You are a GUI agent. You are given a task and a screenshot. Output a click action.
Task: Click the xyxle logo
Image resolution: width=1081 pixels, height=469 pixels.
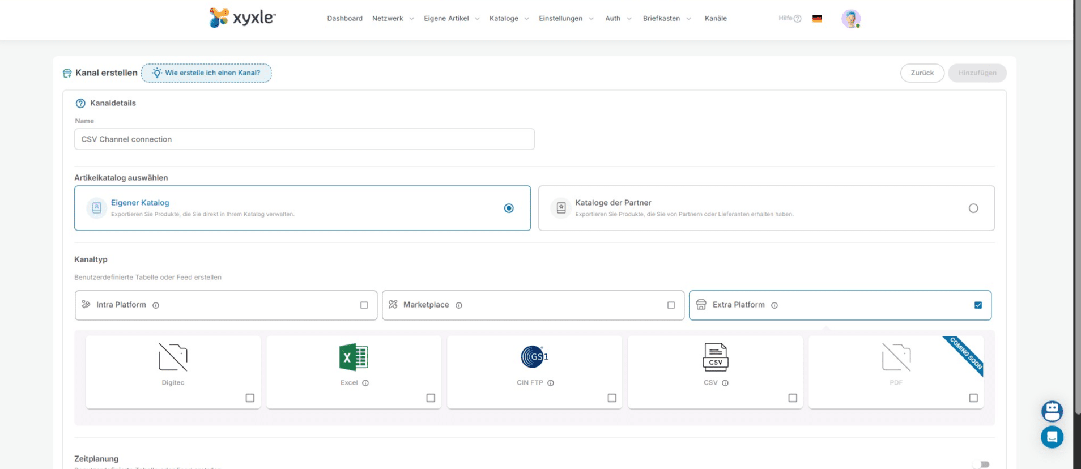pos(242,18)
